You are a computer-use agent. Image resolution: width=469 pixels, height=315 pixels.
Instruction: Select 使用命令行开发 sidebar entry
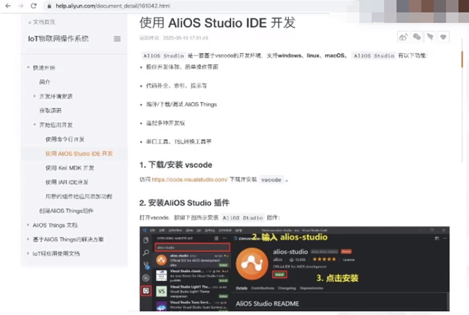coord(65,139)
